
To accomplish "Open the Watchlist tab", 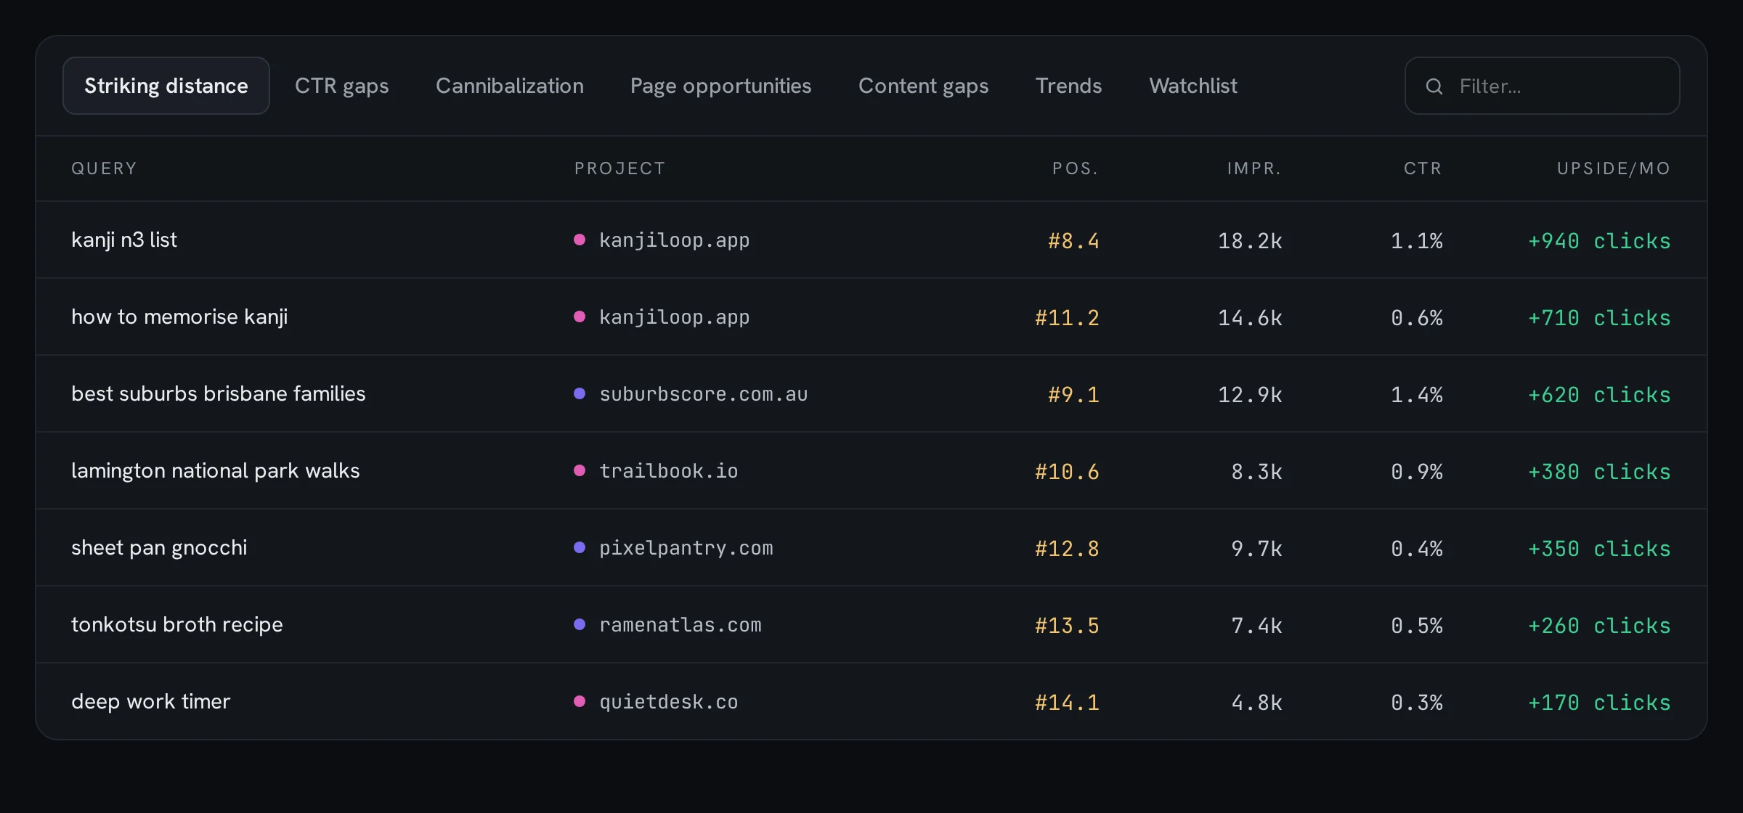I will click(x=1193, y=86).
